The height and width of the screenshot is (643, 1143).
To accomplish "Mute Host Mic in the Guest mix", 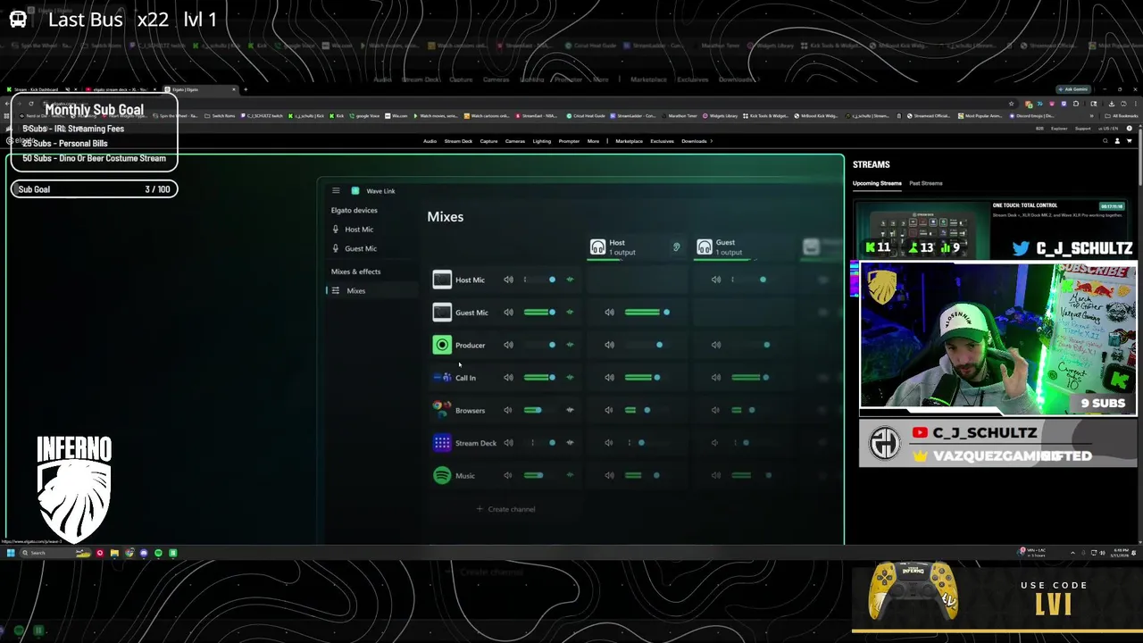I will [715, 280].
